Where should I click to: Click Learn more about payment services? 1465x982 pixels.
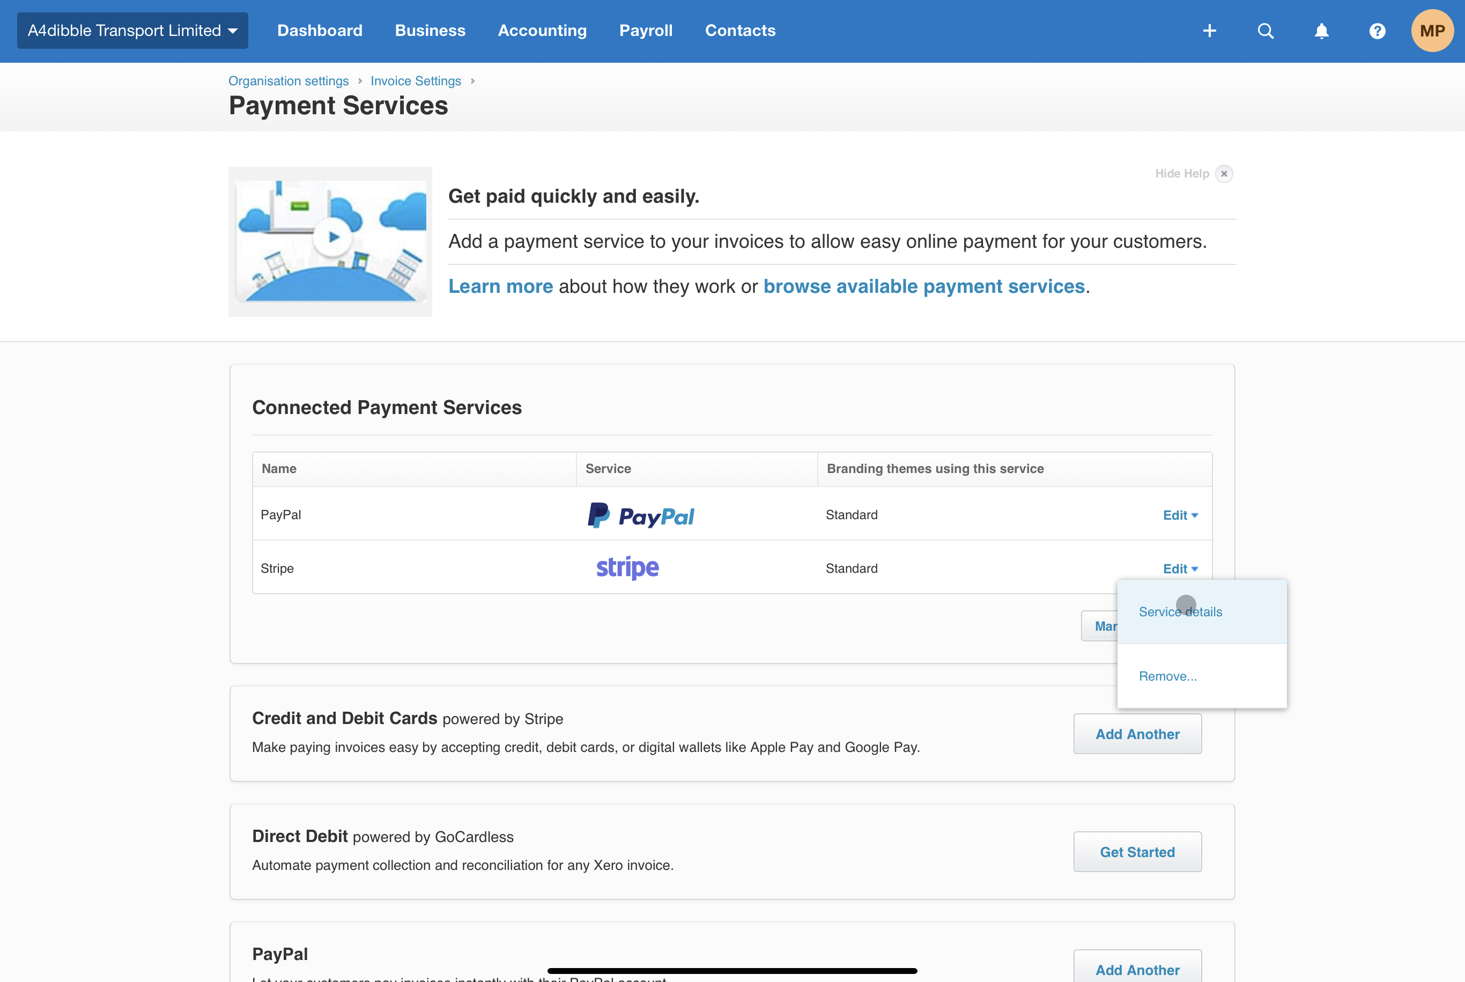click(x=502, y=285)
